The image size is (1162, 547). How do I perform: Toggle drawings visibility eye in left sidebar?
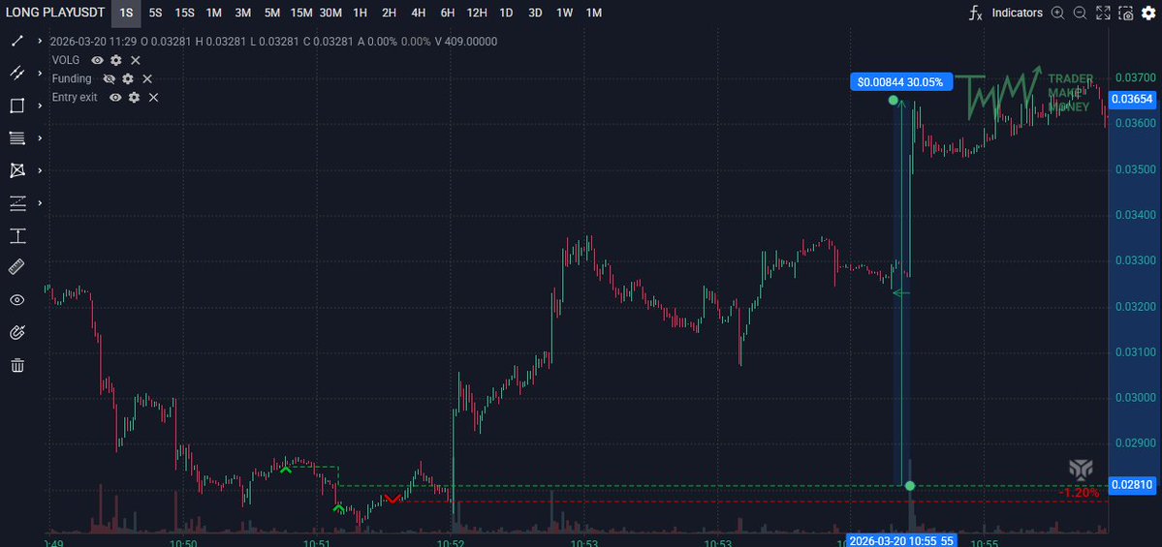click(x=17, y=300)
